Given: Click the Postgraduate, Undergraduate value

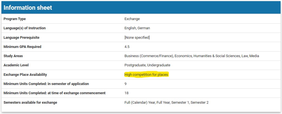Looking at the screenshot, I should click(147, 65).
